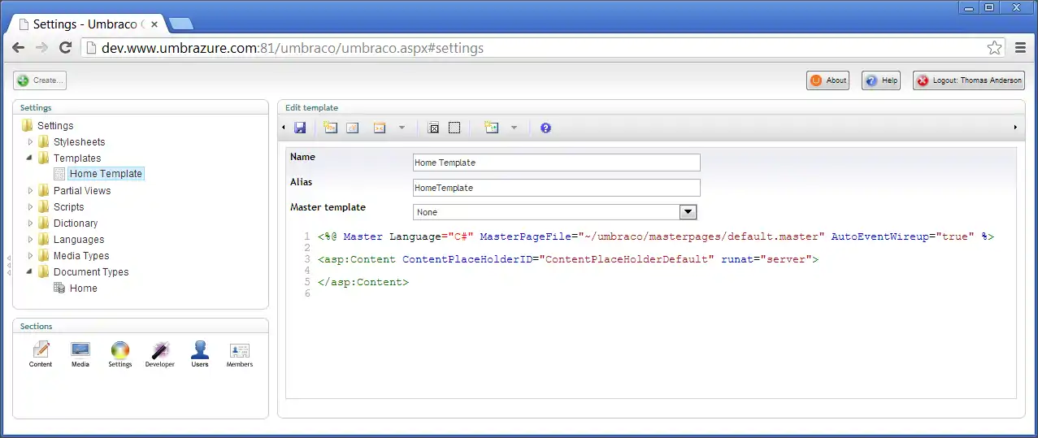Open template help with blue question icon
1038x438 pixels.
545,128
